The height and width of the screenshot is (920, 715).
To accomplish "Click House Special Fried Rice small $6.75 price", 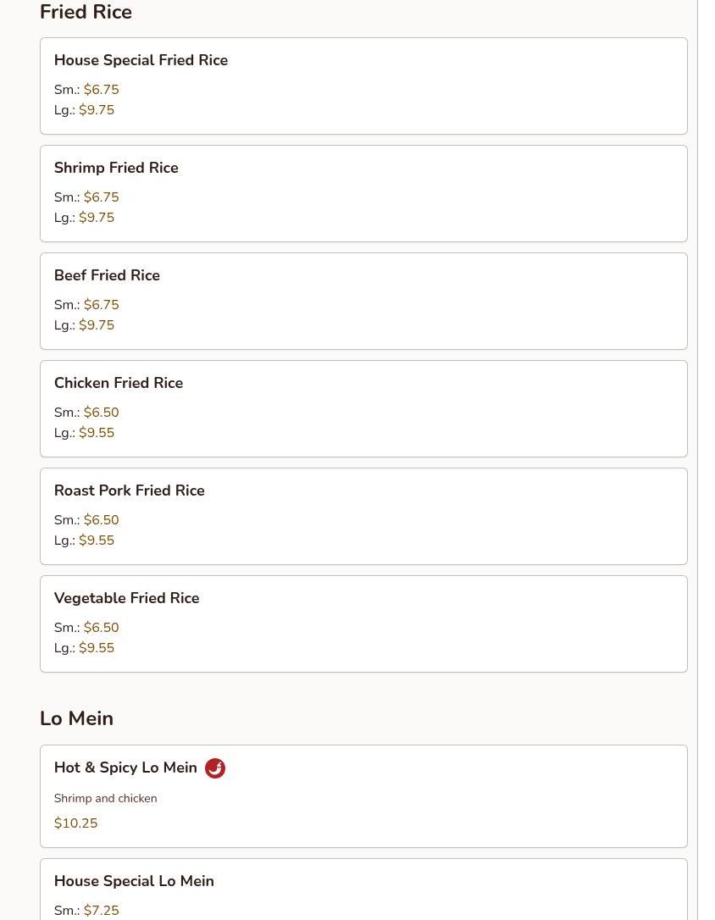I will (101, 90).
